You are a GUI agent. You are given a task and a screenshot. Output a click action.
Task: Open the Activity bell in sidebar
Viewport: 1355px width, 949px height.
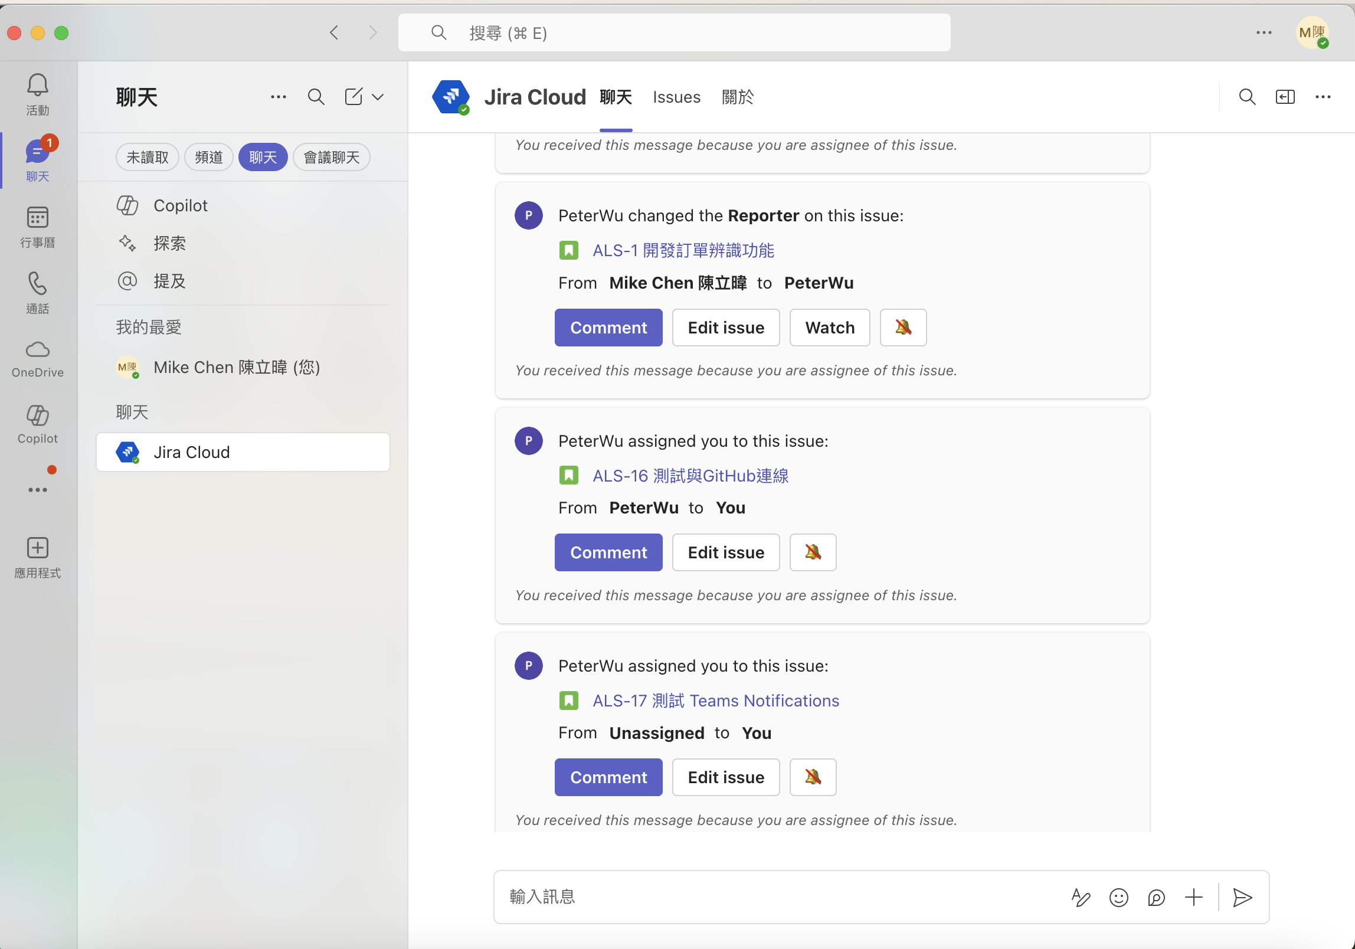click(x=37, y=94)
